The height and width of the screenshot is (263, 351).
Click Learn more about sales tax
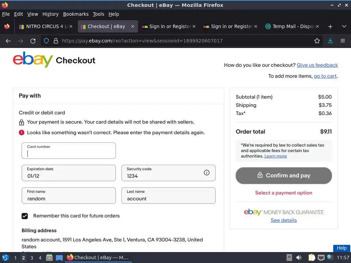tap(275, 156)
